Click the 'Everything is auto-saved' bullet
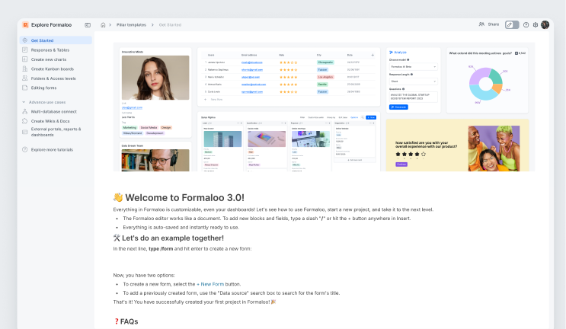 [181, 227]
